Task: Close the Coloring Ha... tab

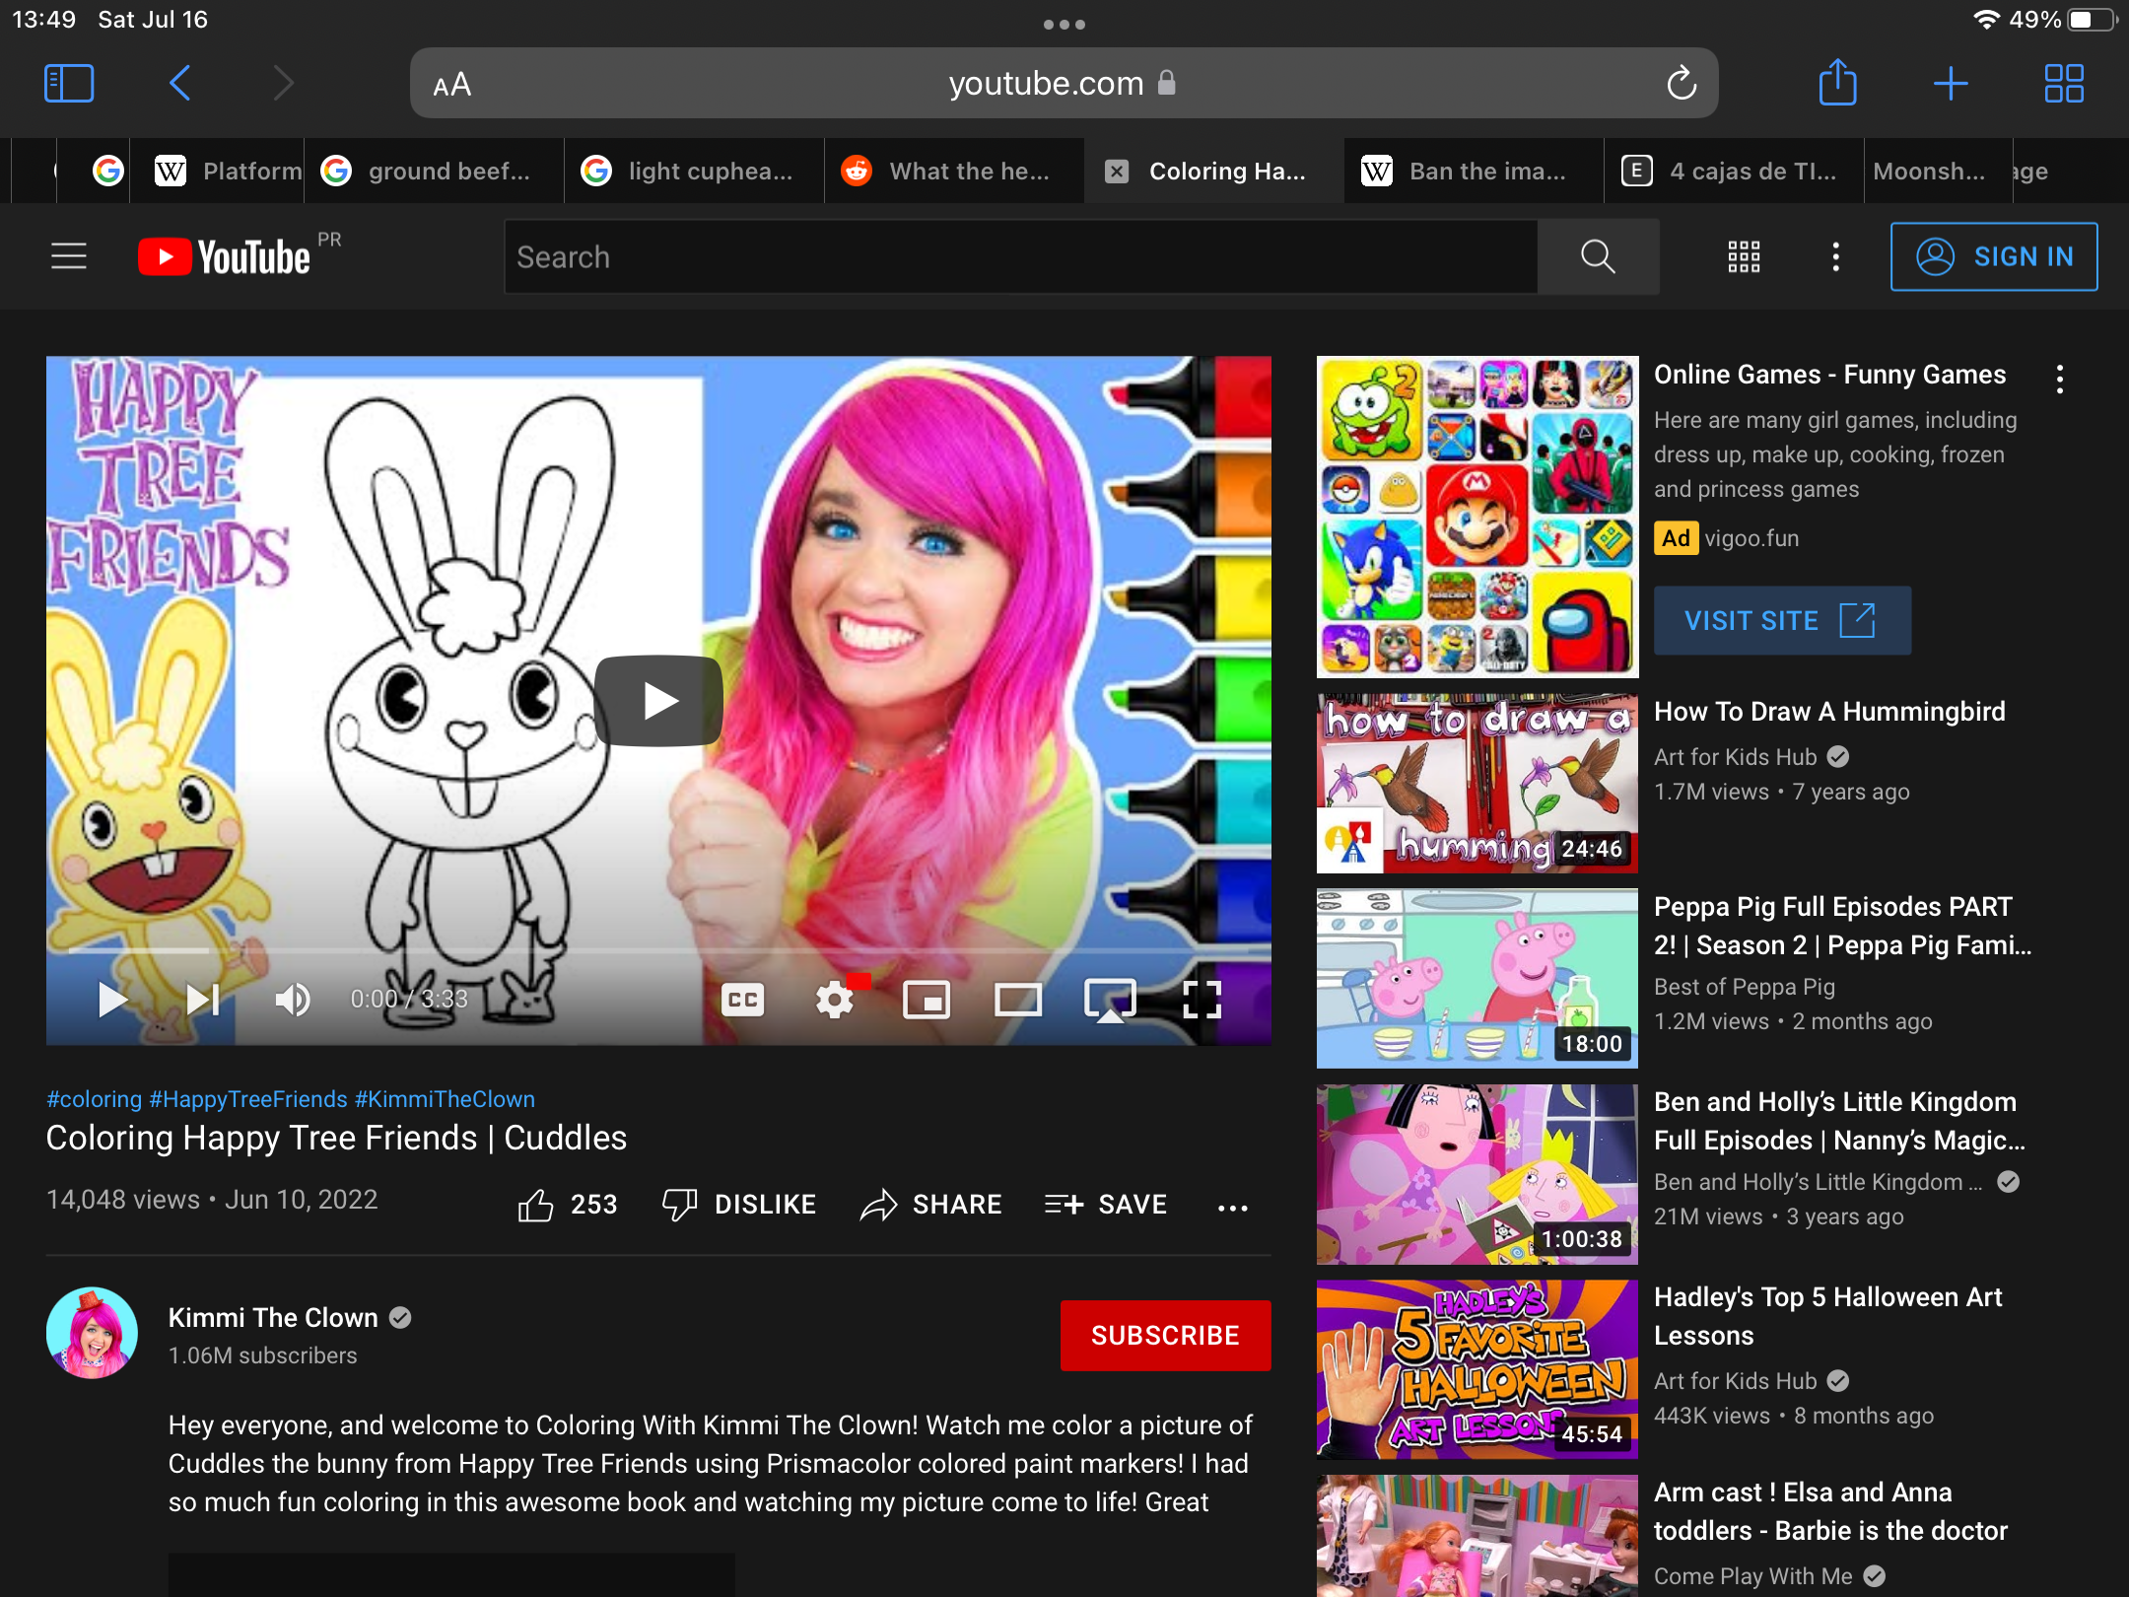Action: coord(1116,172)
